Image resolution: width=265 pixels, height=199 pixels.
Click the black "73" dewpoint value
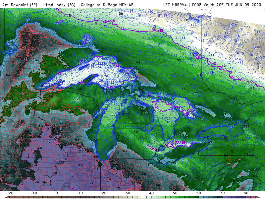[80, 165]
